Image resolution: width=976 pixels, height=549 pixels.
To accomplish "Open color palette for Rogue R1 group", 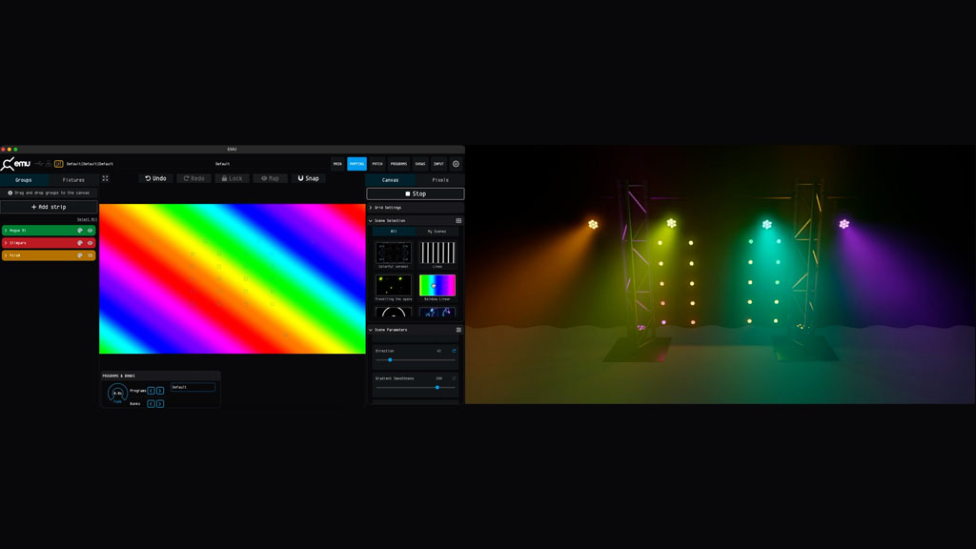I will coord(80,231).
